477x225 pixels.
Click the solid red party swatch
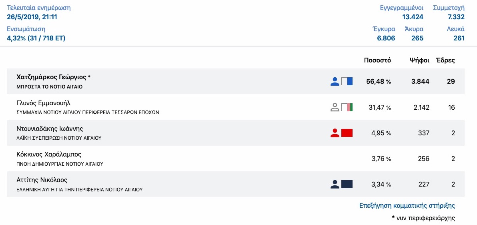tap(347, 133)
